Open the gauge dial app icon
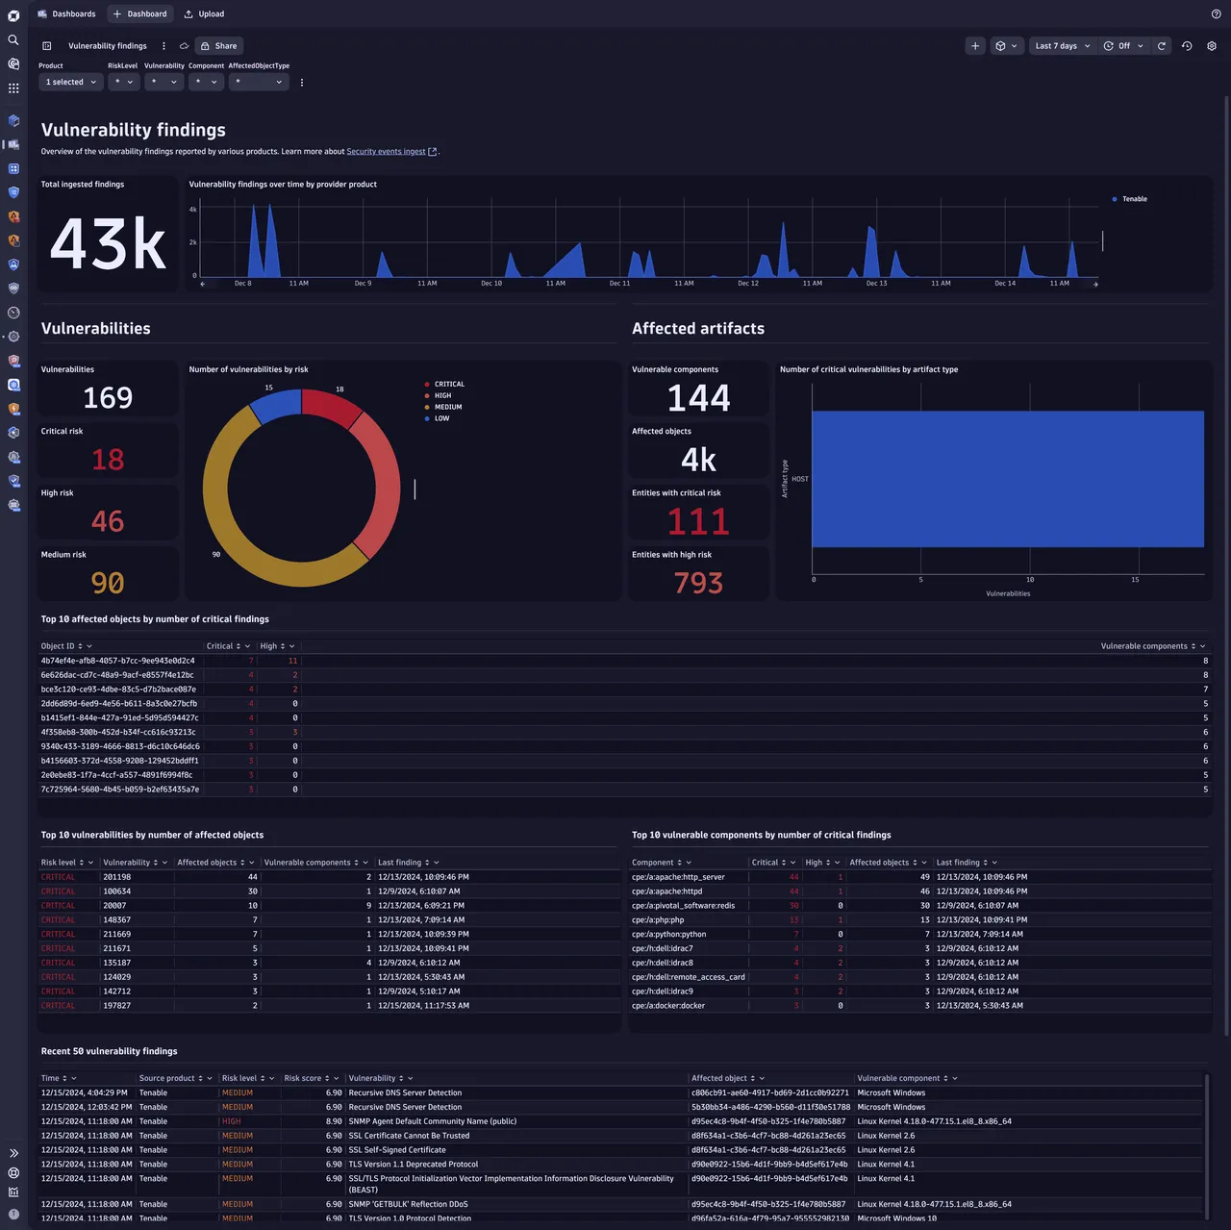Viewport: 1231px width, 1230px height. pos(13,313)
